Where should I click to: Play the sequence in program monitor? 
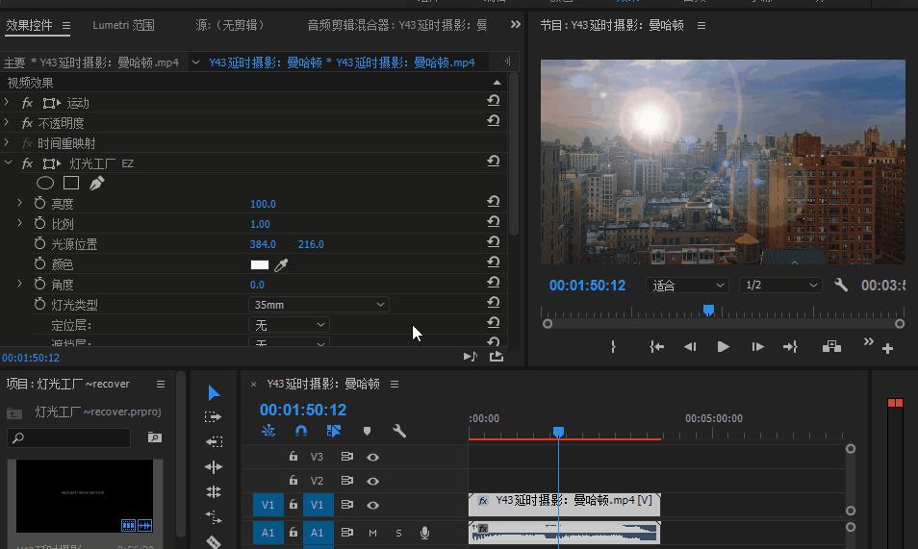click(x=723, y=347)
